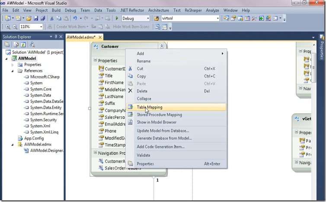Click the Save floppy disk icon
The image size is (326, 202).
(x=36, y=19)
